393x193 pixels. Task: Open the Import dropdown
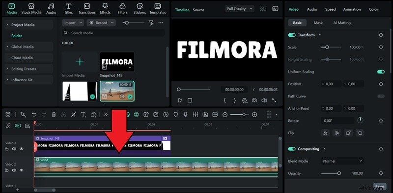(x=73, y=23)
